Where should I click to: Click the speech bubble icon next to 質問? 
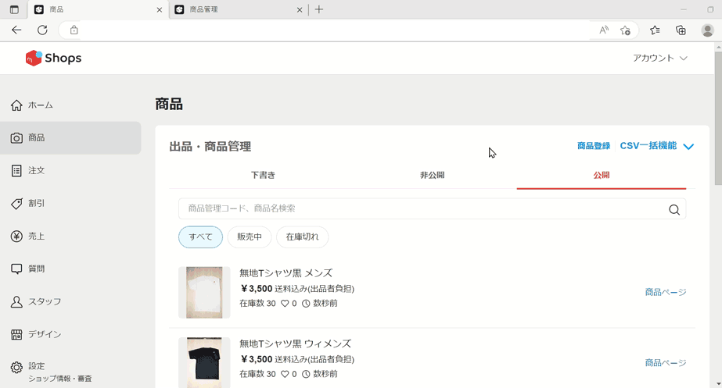click(x=16, y=269)
